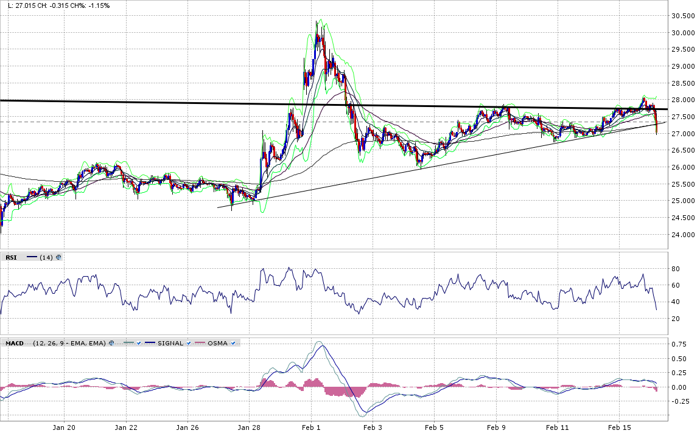The image size is (700, 436).
Task: Select the RSI panel label
Action: [11, 258]
